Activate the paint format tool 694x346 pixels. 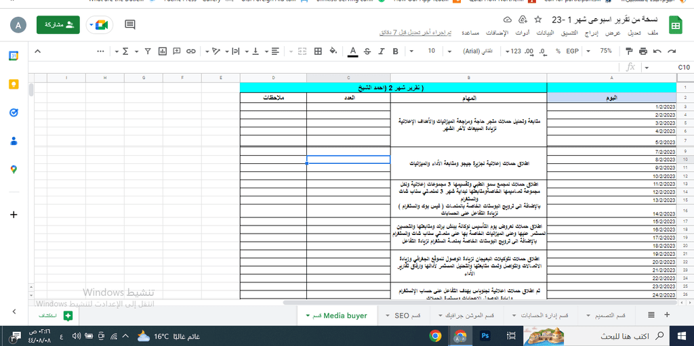(x=629, y=51)
